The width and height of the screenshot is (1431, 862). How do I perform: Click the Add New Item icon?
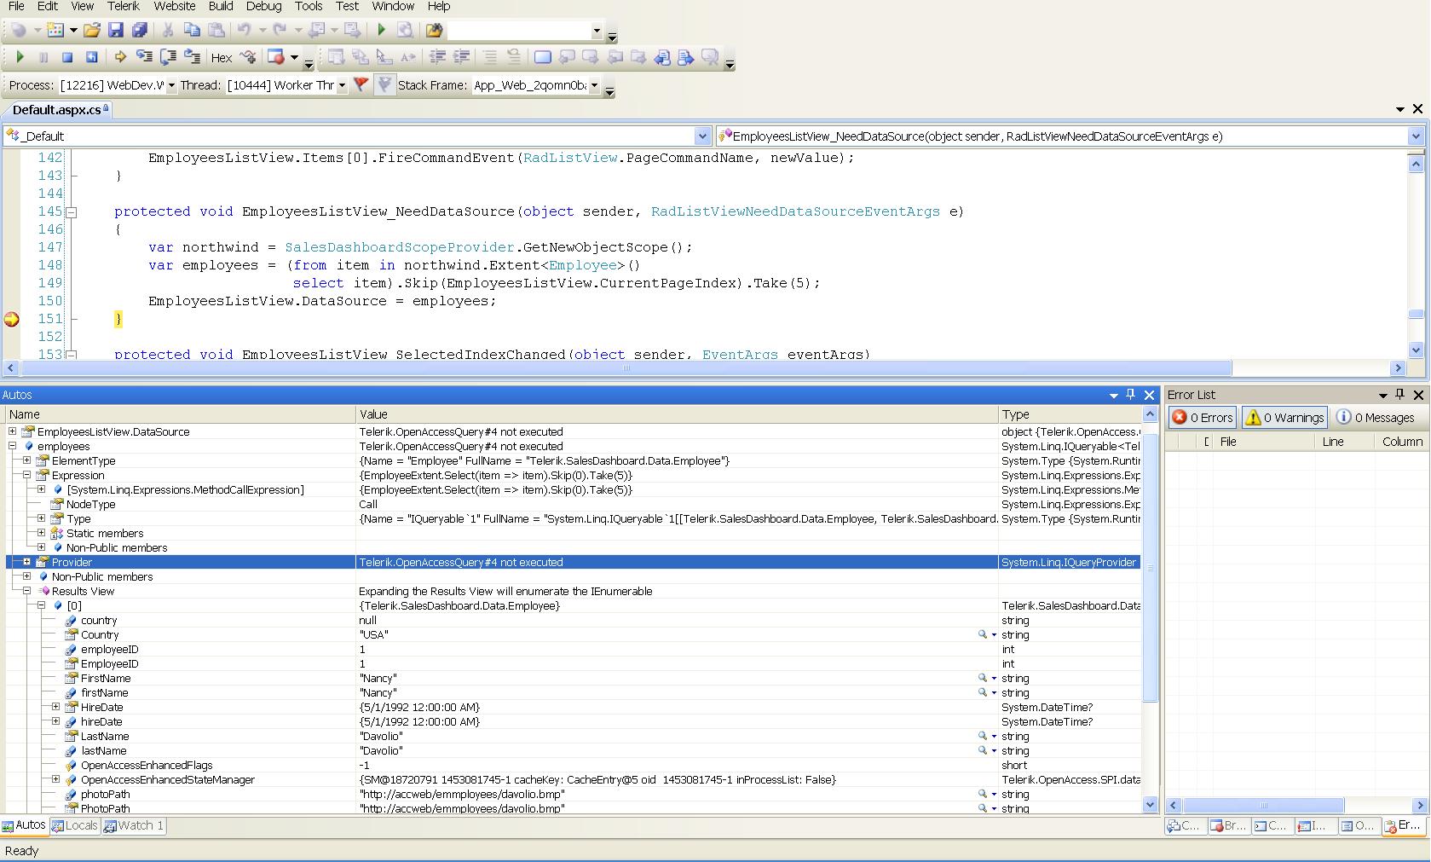pos(55,31)
